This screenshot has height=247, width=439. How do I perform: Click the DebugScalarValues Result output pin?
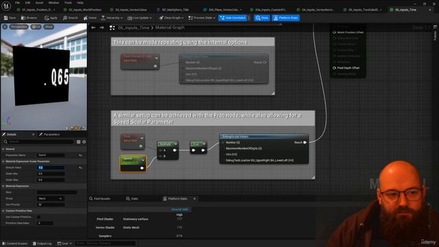[x=305, y=142]
